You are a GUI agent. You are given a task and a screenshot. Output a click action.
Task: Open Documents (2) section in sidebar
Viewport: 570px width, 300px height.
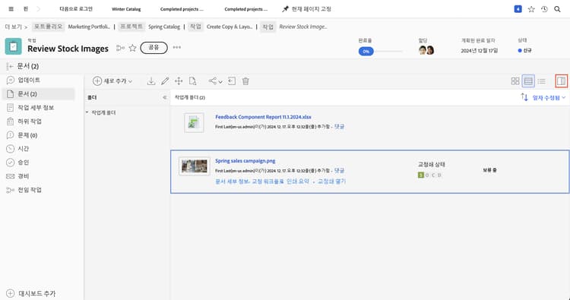pyautogui.click(x=39, y=93)
